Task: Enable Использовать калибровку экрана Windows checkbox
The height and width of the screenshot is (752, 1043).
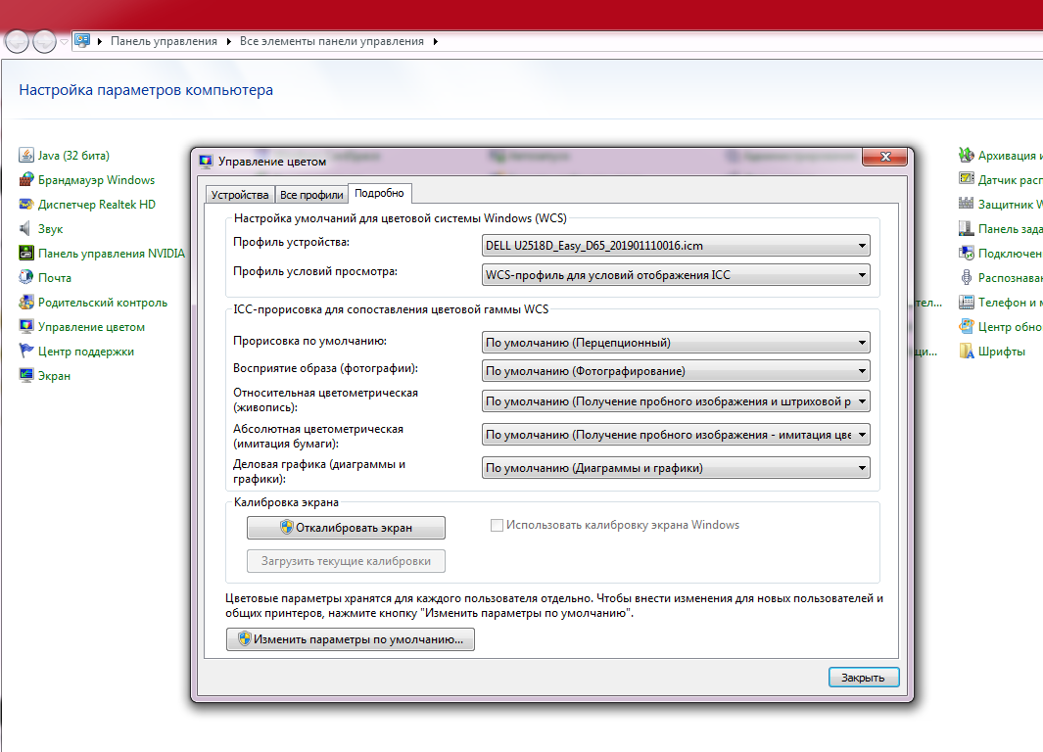Action: (x=497, y=525)
